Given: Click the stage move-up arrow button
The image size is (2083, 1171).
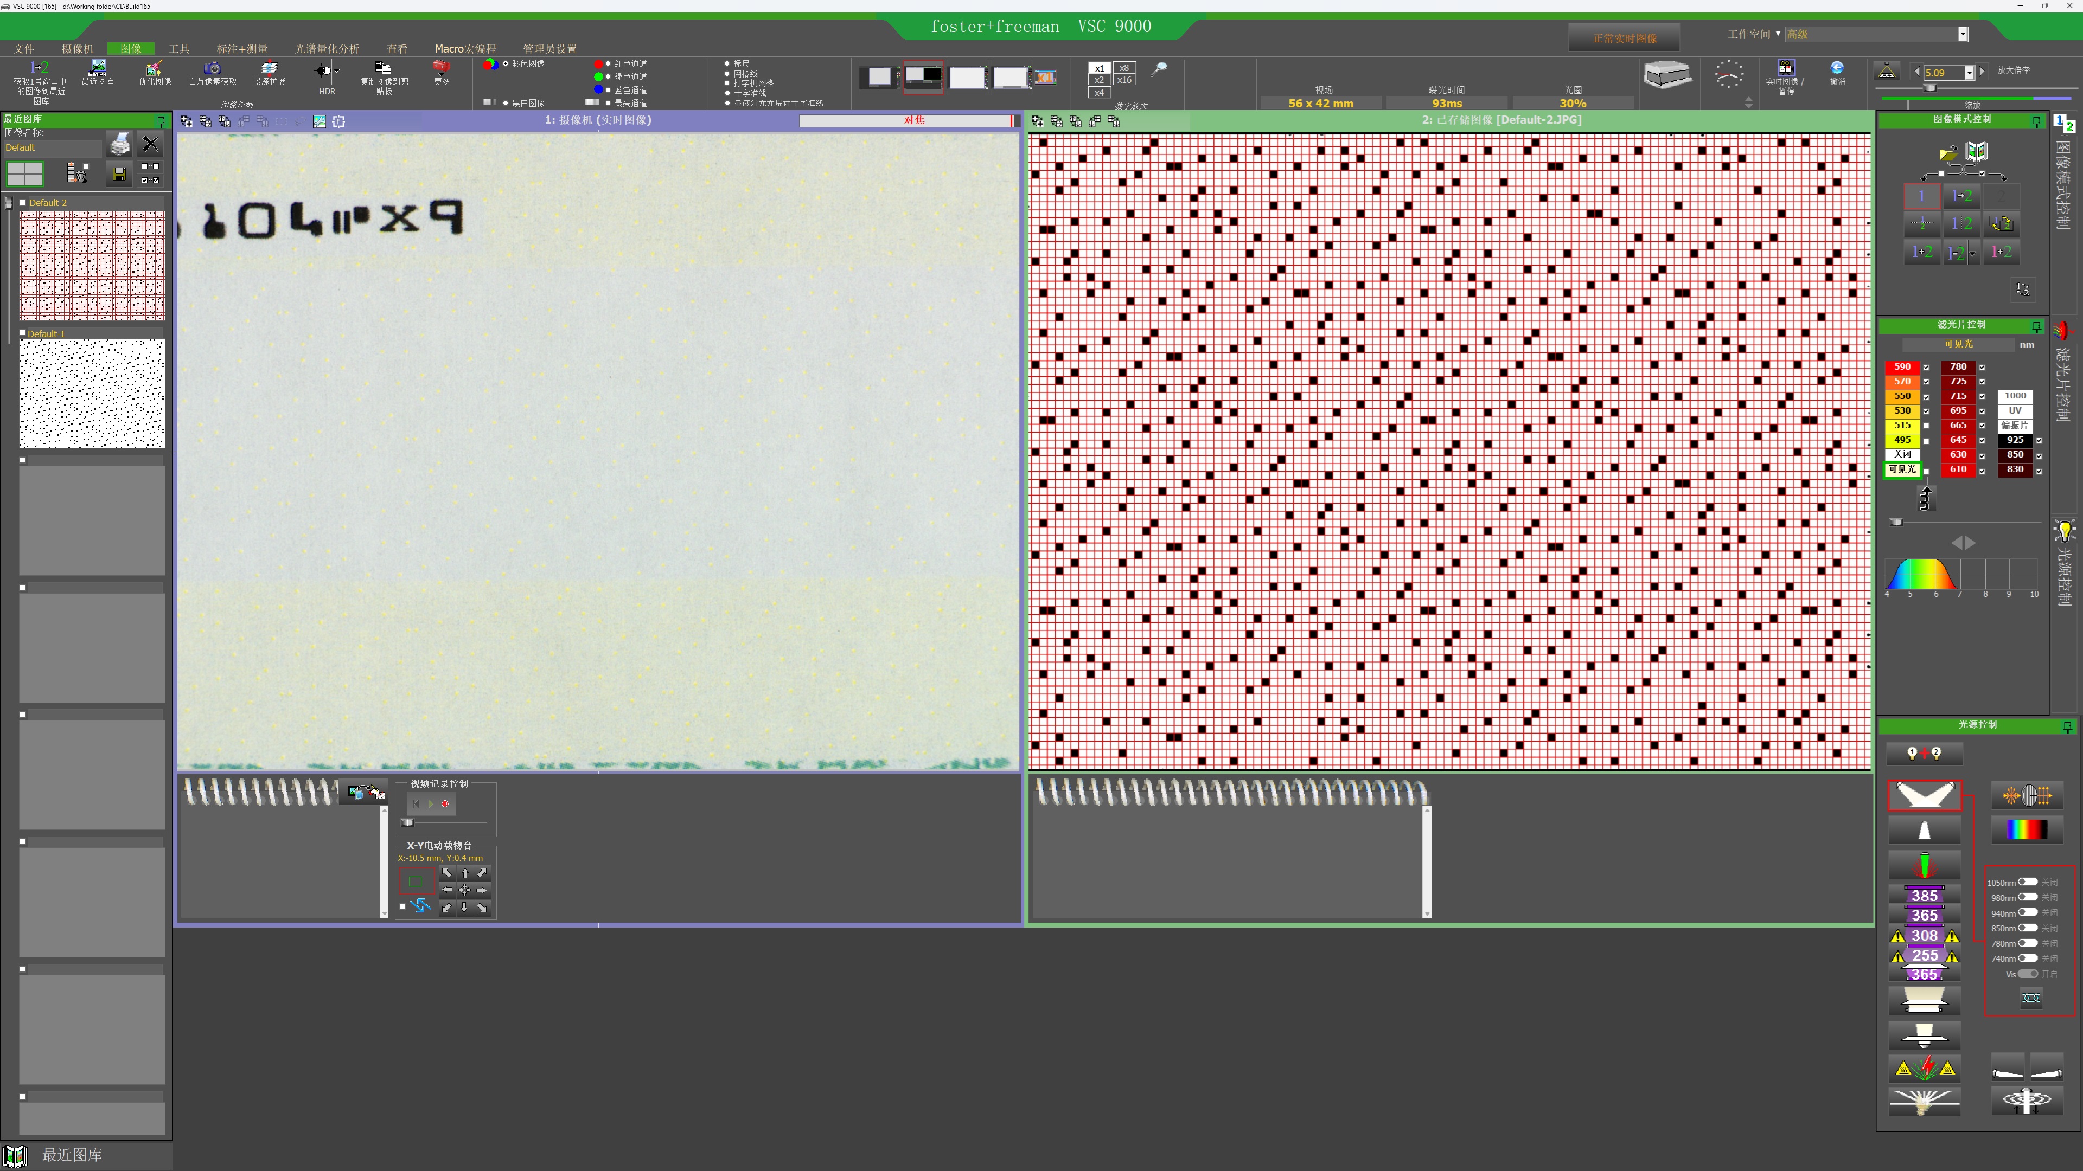Looking at the screenshot, I should (464, 873).
